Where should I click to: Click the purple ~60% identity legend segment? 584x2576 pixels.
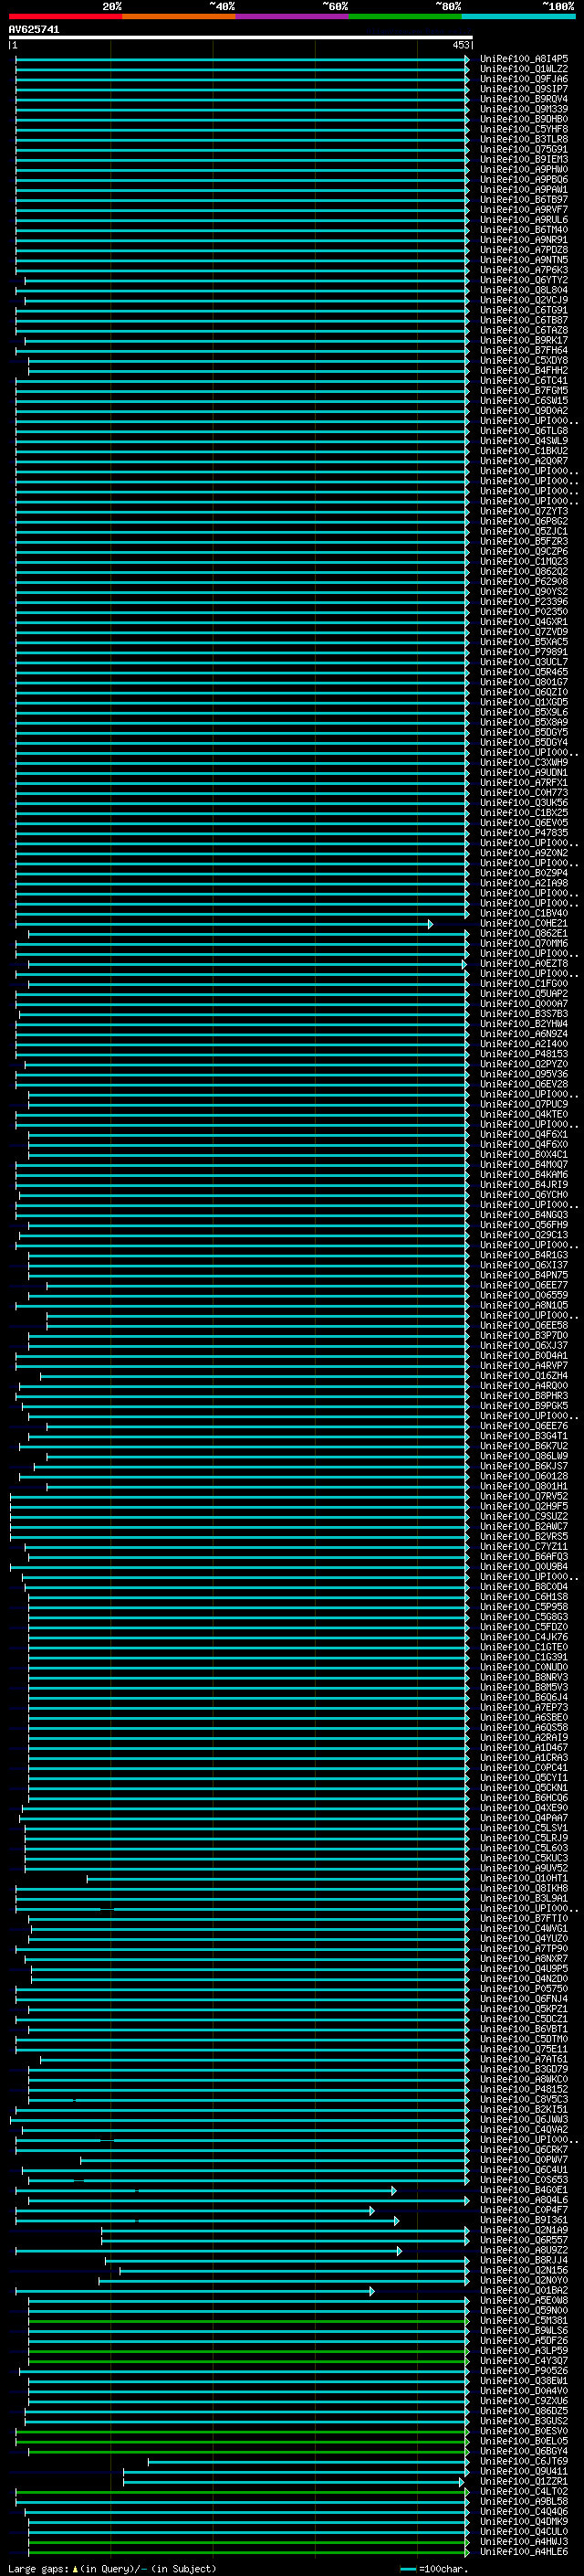293,17
